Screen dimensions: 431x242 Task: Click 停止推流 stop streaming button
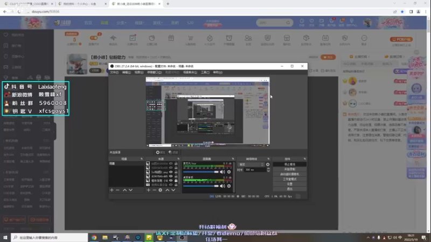tap(289, 165)
